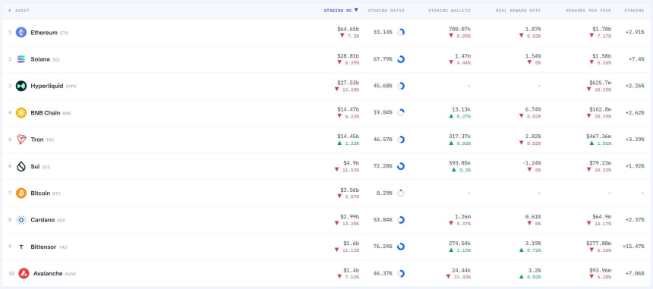Screen dimensions: 653x289
Task: Click the Avalanche logo icon
Action: tap(24, 274)
